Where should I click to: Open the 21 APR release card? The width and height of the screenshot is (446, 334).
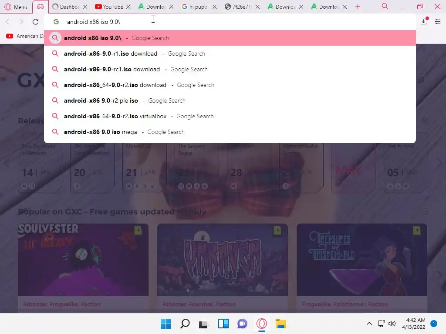pos(145,167)
